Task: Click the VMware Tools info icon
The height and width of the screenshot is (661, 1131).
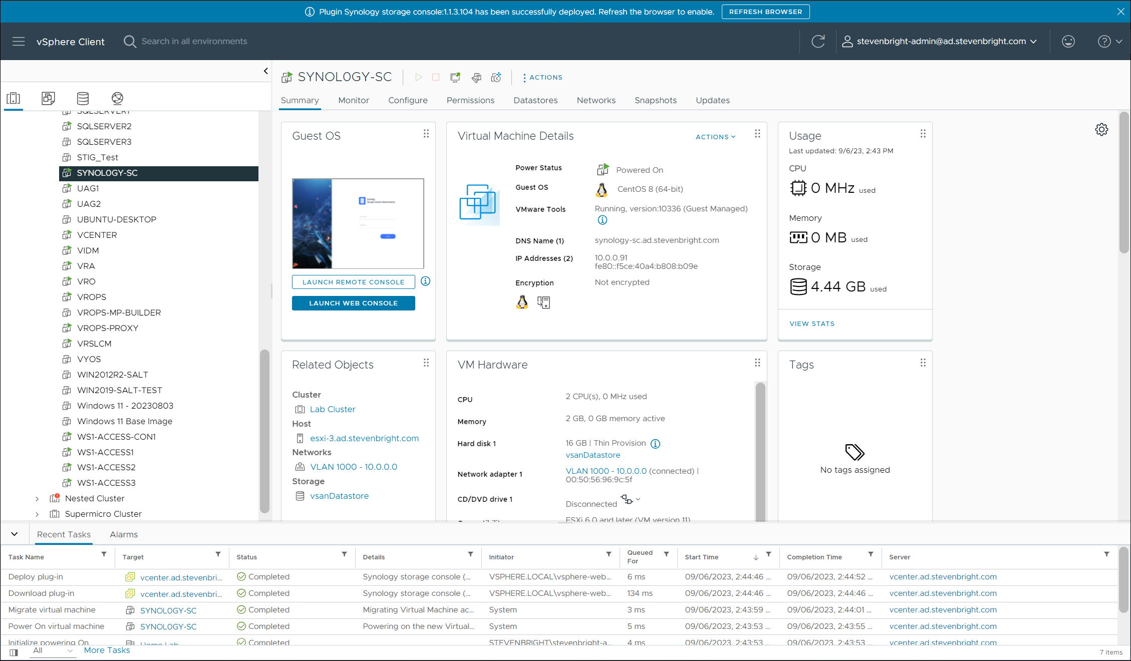Action: point(602,220)
